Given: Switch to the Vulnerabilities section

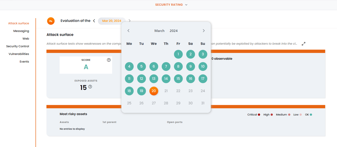Looking at the screenshot, I should 19,54.
